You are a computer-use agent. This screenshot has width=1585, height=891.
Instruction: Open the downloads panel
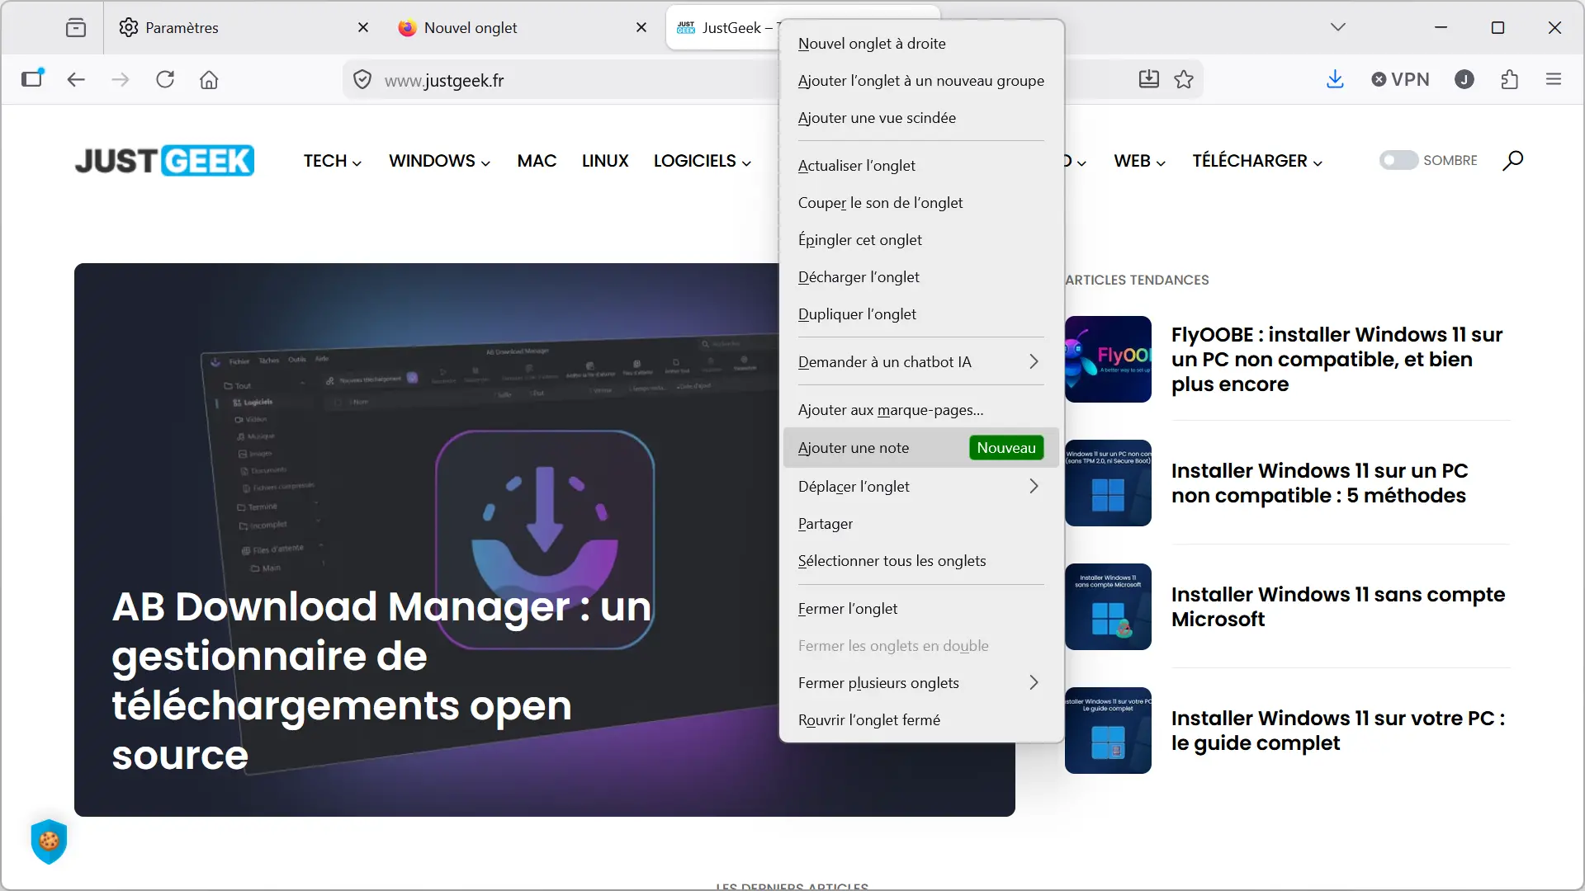coord(1335,79)
